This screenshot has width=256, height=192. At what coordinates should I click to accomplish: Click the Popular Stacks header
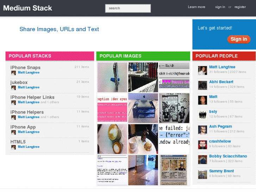coord(50,56)
